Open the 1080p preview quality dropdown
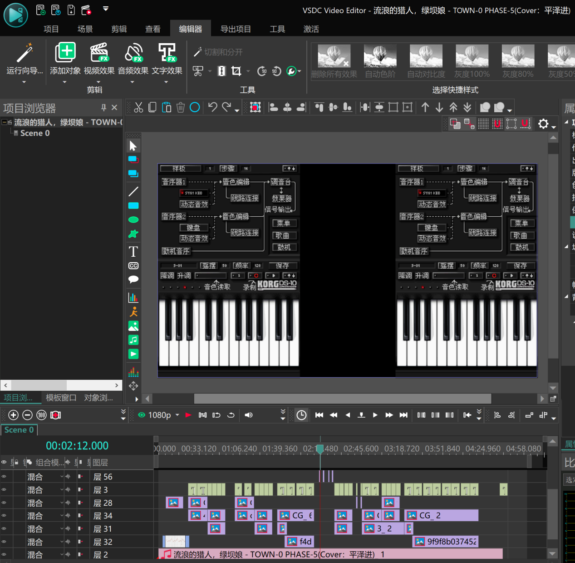The width and height of the screenshot is (575, 563). [x=177, y=415]
